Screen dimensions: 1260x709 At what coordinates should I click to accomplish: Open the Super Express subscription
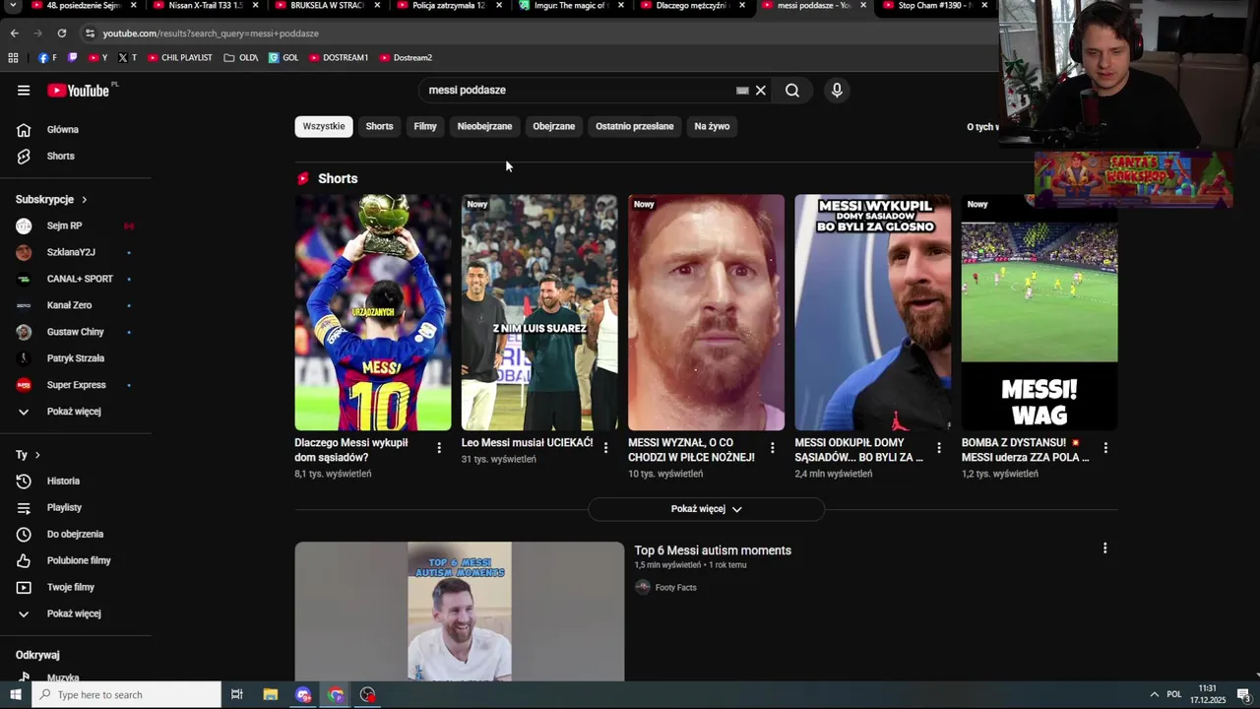(x=78, y=386)
